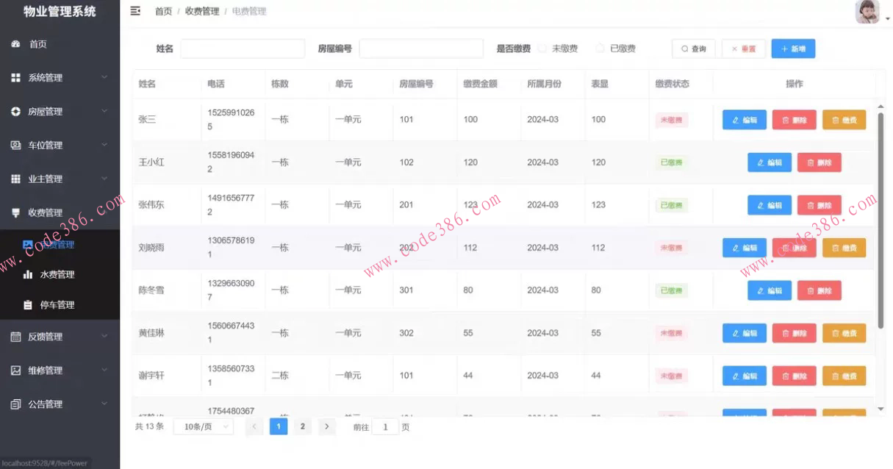Screen dimensions: 893x469
Task: Click the hamburger sidebar collapse icon
Action: (x=135, y=11)
